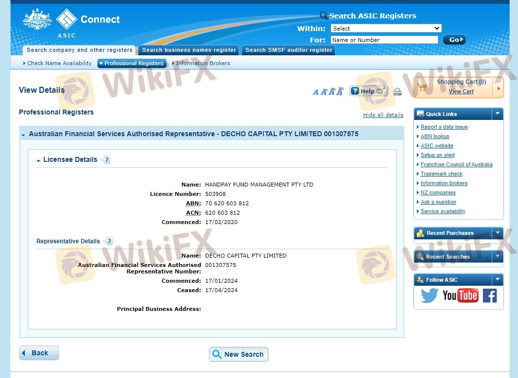Open the ASIC YouTube channel icon
Screen dimensions: 518x378
coord(460,296)
